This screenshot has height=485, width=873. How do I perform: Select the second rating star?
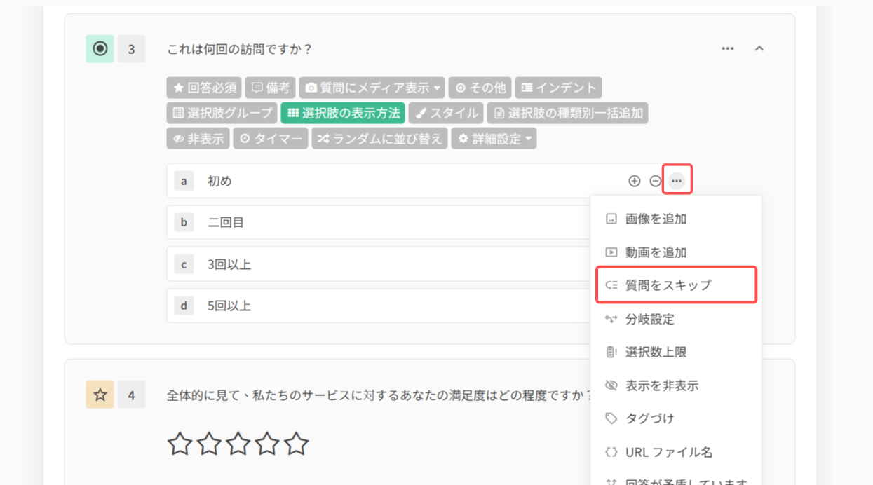(209, 443)
